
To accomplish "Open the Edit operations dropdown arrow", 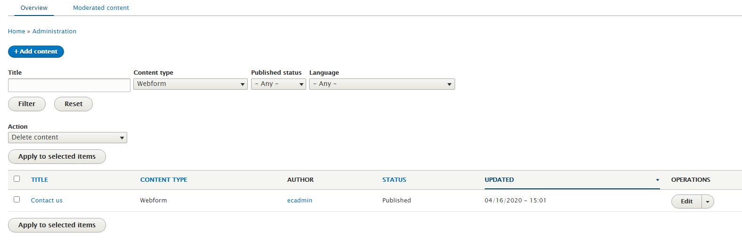I will click(x=708, y=201).
